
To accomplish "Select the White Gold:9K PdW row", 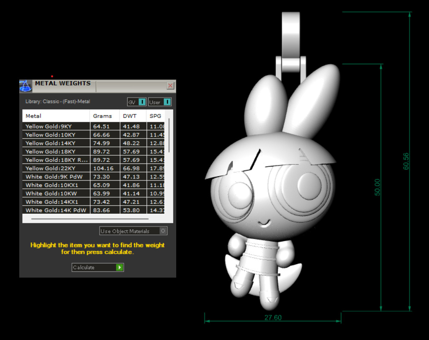I will point(93,177).
